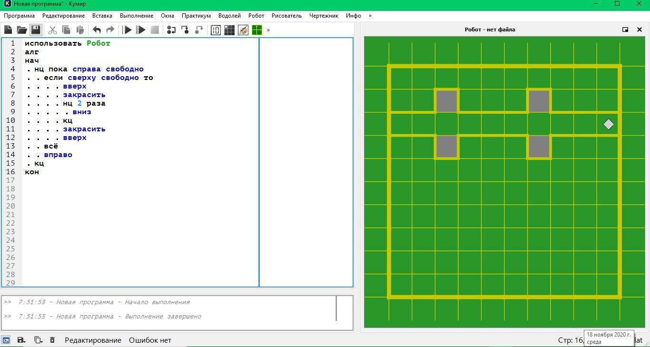
Task: Close the Robot panel
Action: pos(640,30)
